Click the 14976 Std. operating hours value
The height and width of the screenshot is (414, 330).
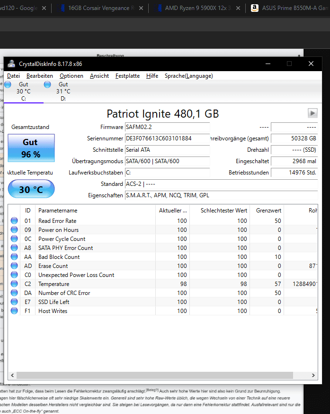click(x=294, y=173)
